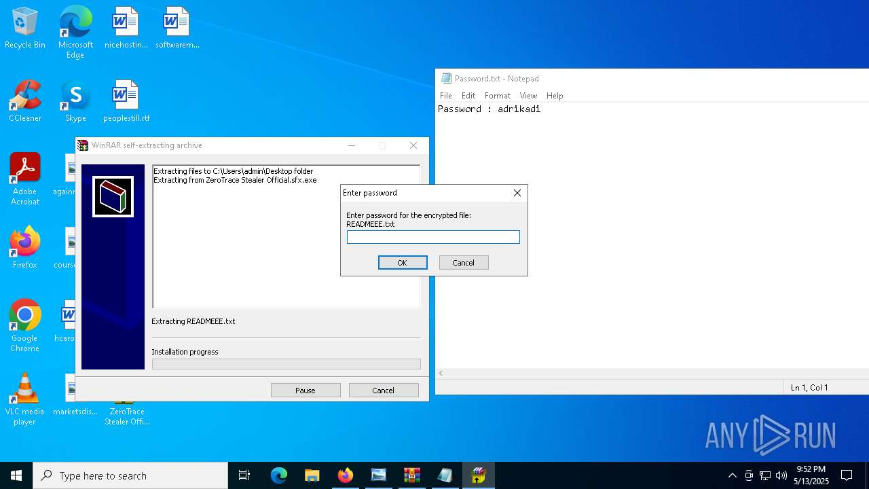Click the WinRAR archive logo image
This screenshot has width=869, height=489.
pyautogui.click(x=113, y=197)
